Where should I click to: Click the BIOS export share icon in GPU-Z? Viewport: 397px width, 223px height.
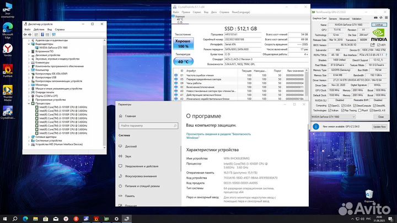[x=372, y=45]
